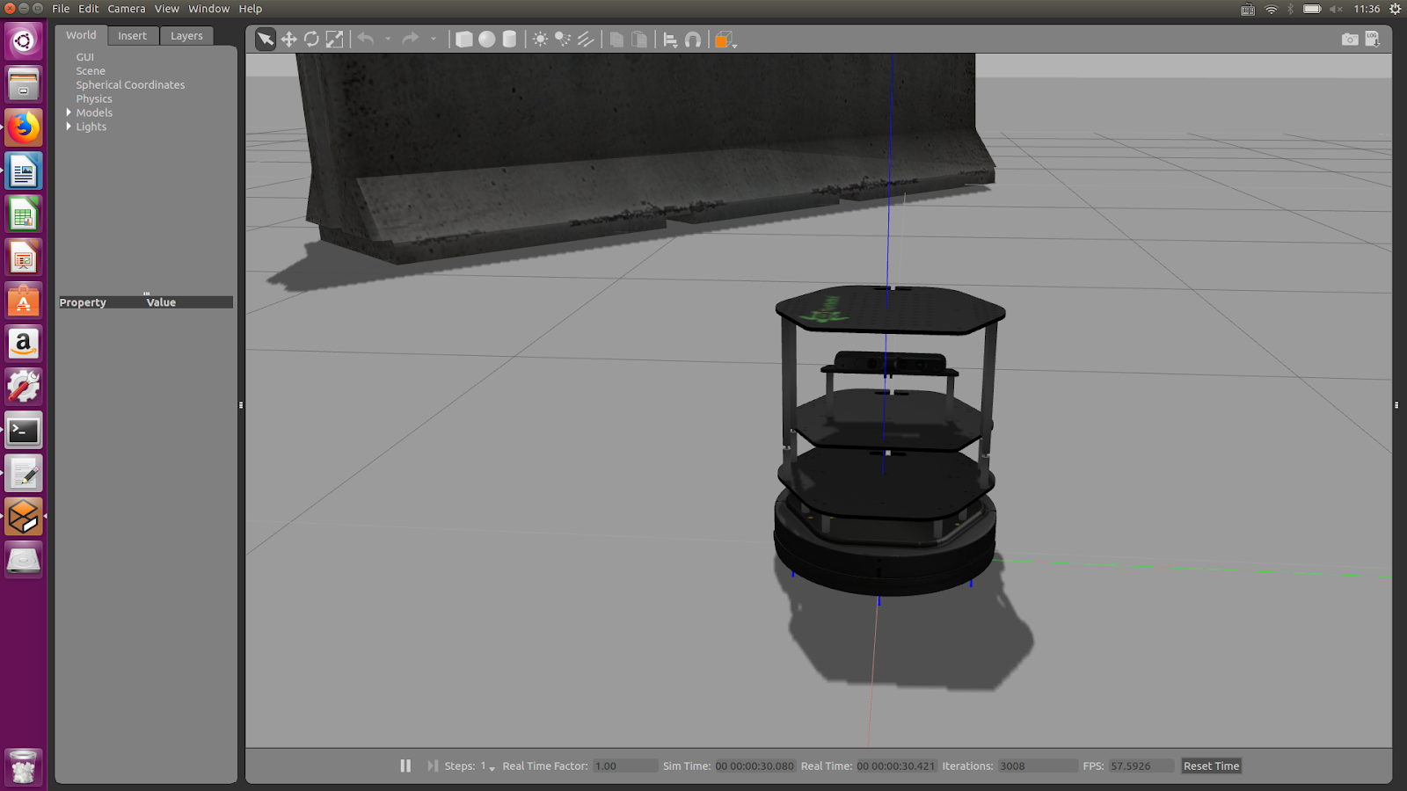Click the FPS value field
Screen dimensions: 1407x791
[1141, 766]
